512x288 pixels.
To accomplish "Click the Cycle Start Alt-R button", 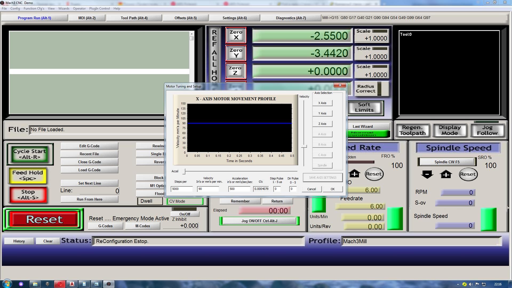I will (x=30, y=154).
